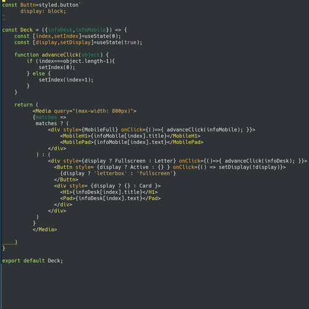This screenshot has height=309, width=309.
Task: Click the 'infoMobile' parameter in the Deck signature
Action: point(91,30)
